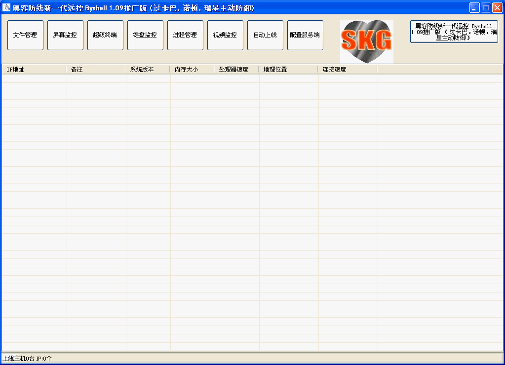Start 键盘监控 keyboard monitoring
Viewport: 505px width, 365px height.
pyautogui.click(x=145, y=35)
